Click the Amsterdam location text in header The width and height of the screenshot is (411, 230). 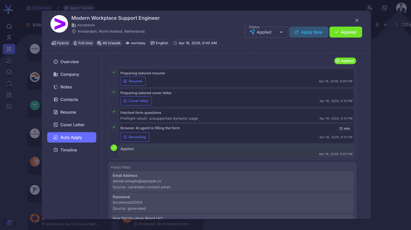111,32
